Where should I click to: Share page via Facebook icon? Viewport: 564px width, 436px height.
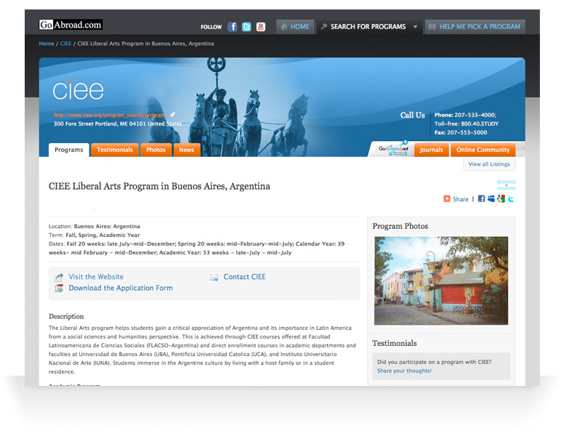point(481,198)
